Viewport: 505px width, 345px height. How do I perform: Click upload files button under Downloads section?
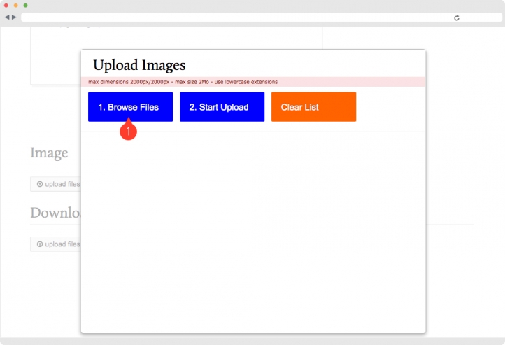coord(56,244)
